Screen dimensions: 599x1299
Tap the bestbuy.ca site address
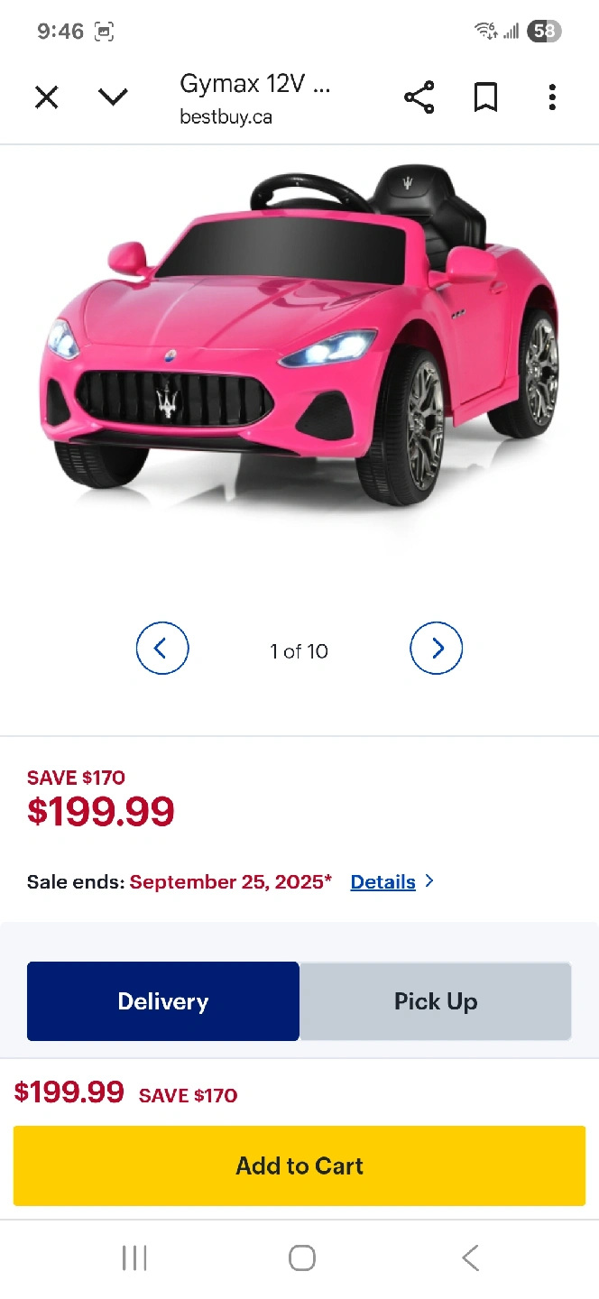pos(226,117)
